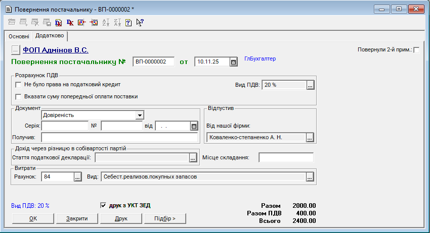The image size is (430, 233).
Task: Click the A-Z ascending sort icon
Action: point(106,22)
